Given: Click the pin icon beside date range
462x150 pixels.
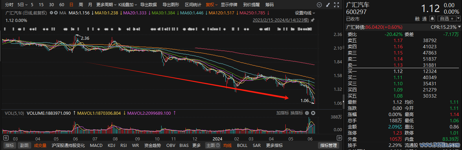Looking at the screenshot, I should 313,21.
